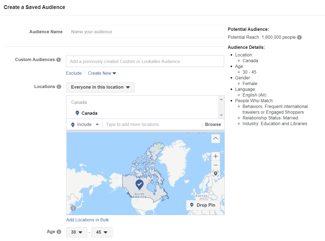Viewport: 325px width, 241px height.
Task: Click the 30 - 45 age detail
Action: point(249,72)
